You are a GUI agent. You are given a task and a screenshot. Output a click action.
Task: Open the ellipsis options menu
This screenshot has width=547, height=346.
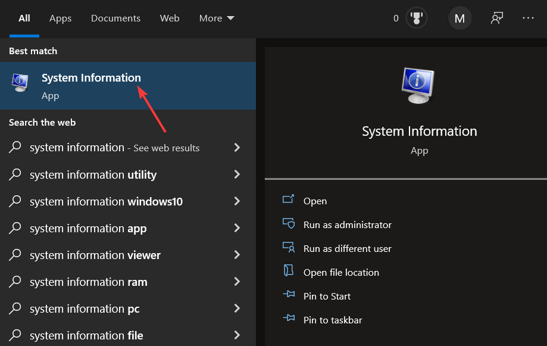pos(528,18)
